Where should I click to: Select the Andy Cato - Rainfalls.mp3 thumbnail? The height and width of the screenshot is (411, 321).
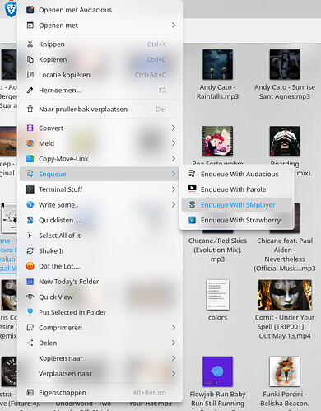click(217, 64)
